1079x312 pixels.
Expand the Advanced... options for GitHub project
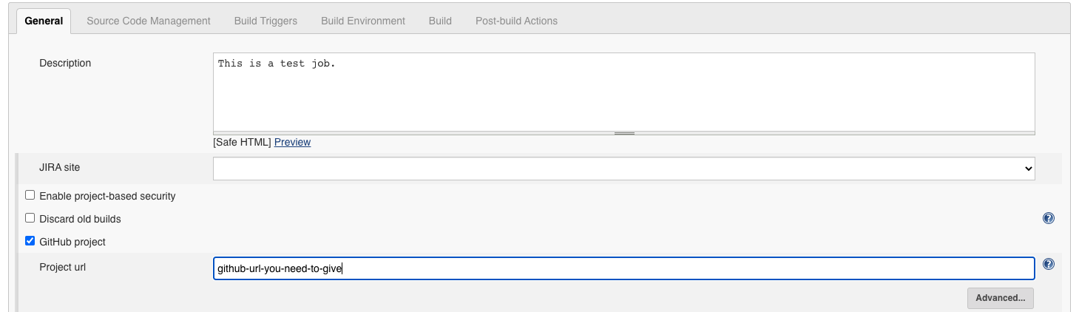[x=1000, y=298]
